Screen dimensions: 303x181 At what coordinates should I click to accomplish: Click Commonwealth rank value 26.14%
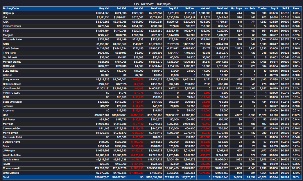296,168
